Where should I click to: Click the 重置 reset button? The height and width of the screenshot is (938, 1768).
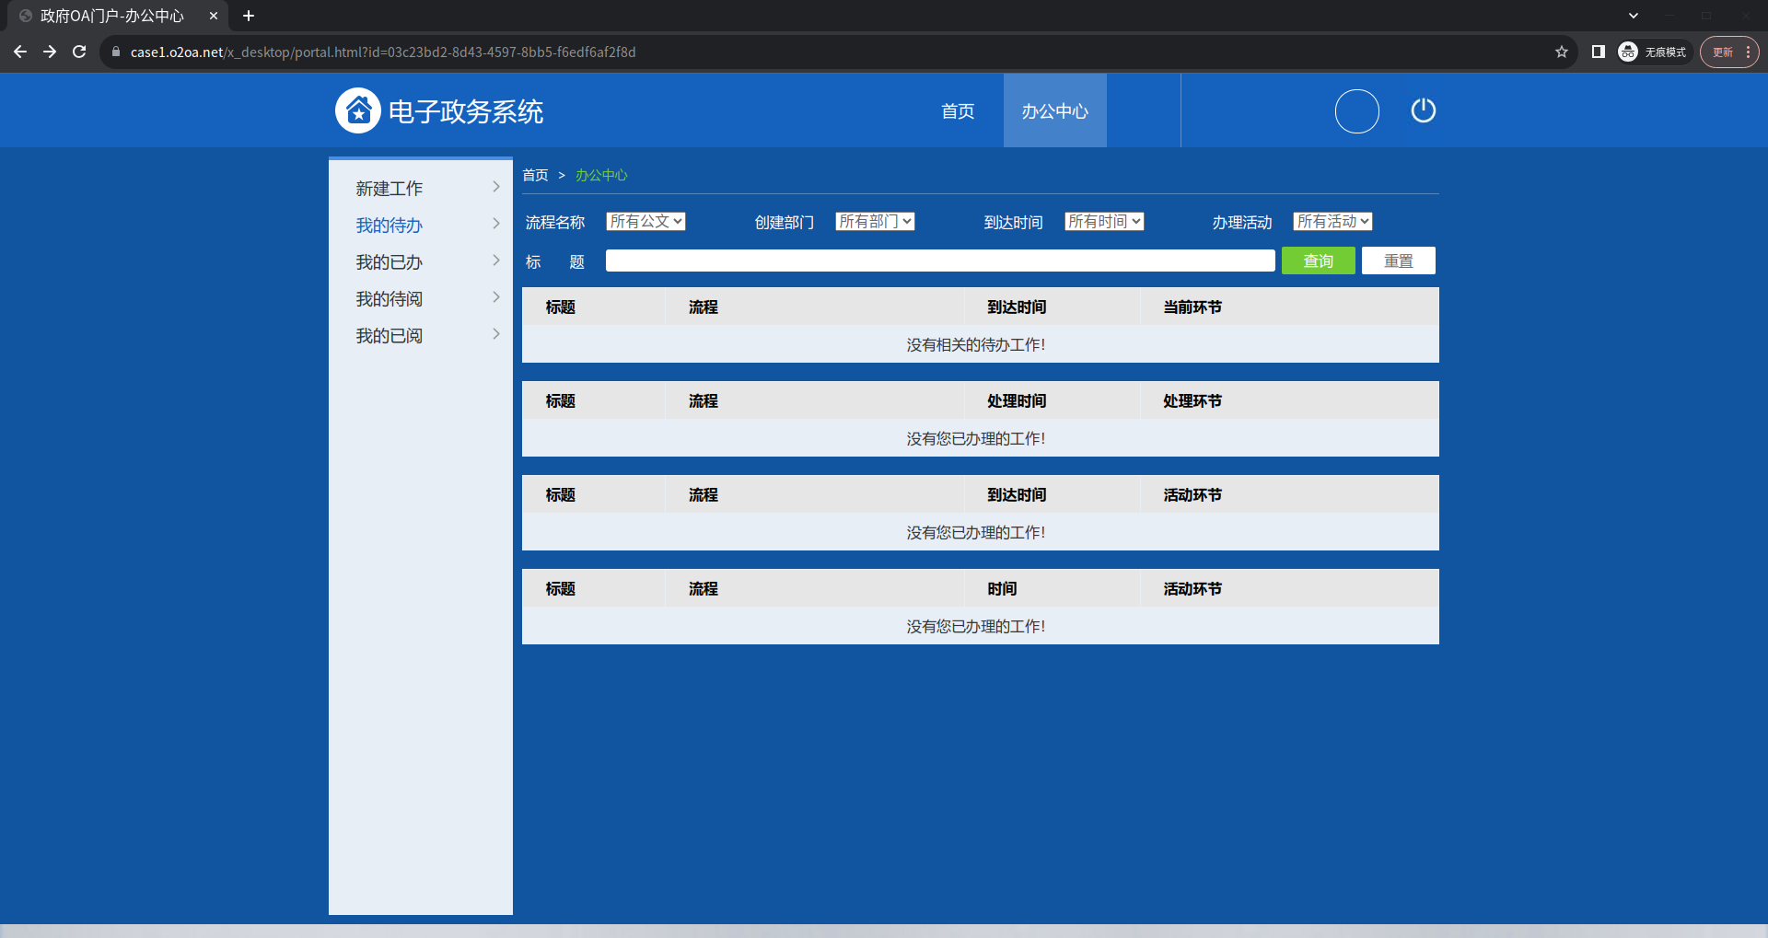(1398, 261)
